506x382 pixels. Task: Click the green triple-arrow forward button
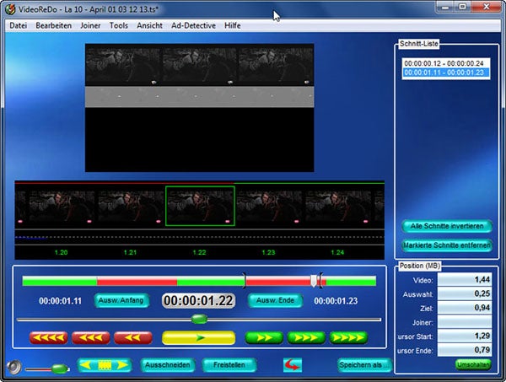pos(306,338)
